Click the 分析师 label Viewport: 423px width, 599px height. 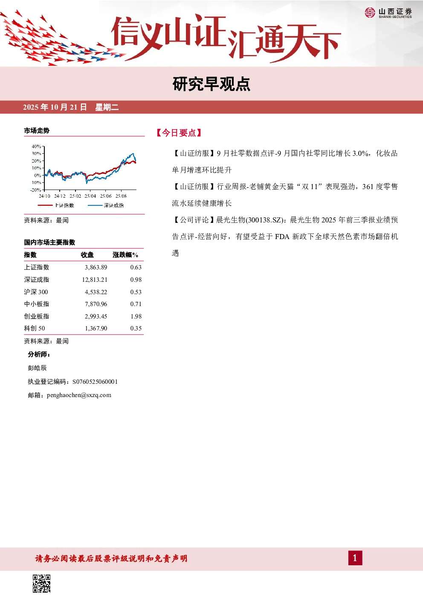click(x=39, y=354)
